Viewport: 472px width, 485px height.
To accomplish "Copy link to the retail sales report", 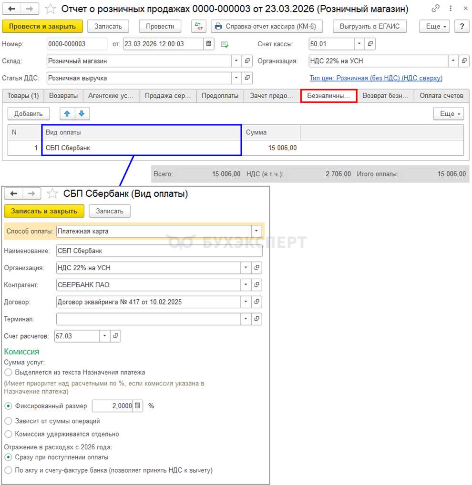I will tap(435, 9).
